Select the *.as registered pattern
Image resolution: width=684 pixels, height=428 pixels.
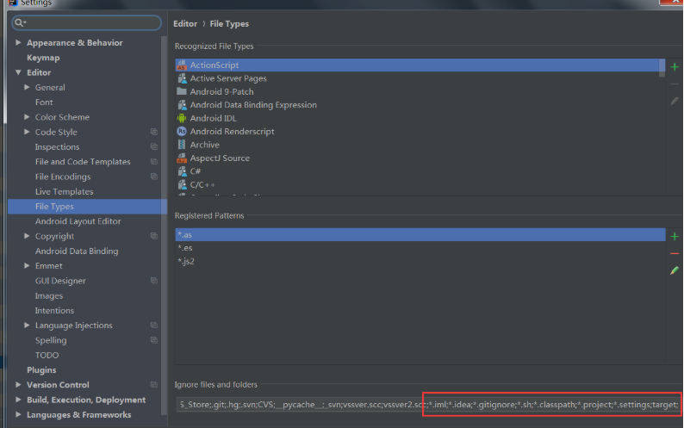pos(420,235)
